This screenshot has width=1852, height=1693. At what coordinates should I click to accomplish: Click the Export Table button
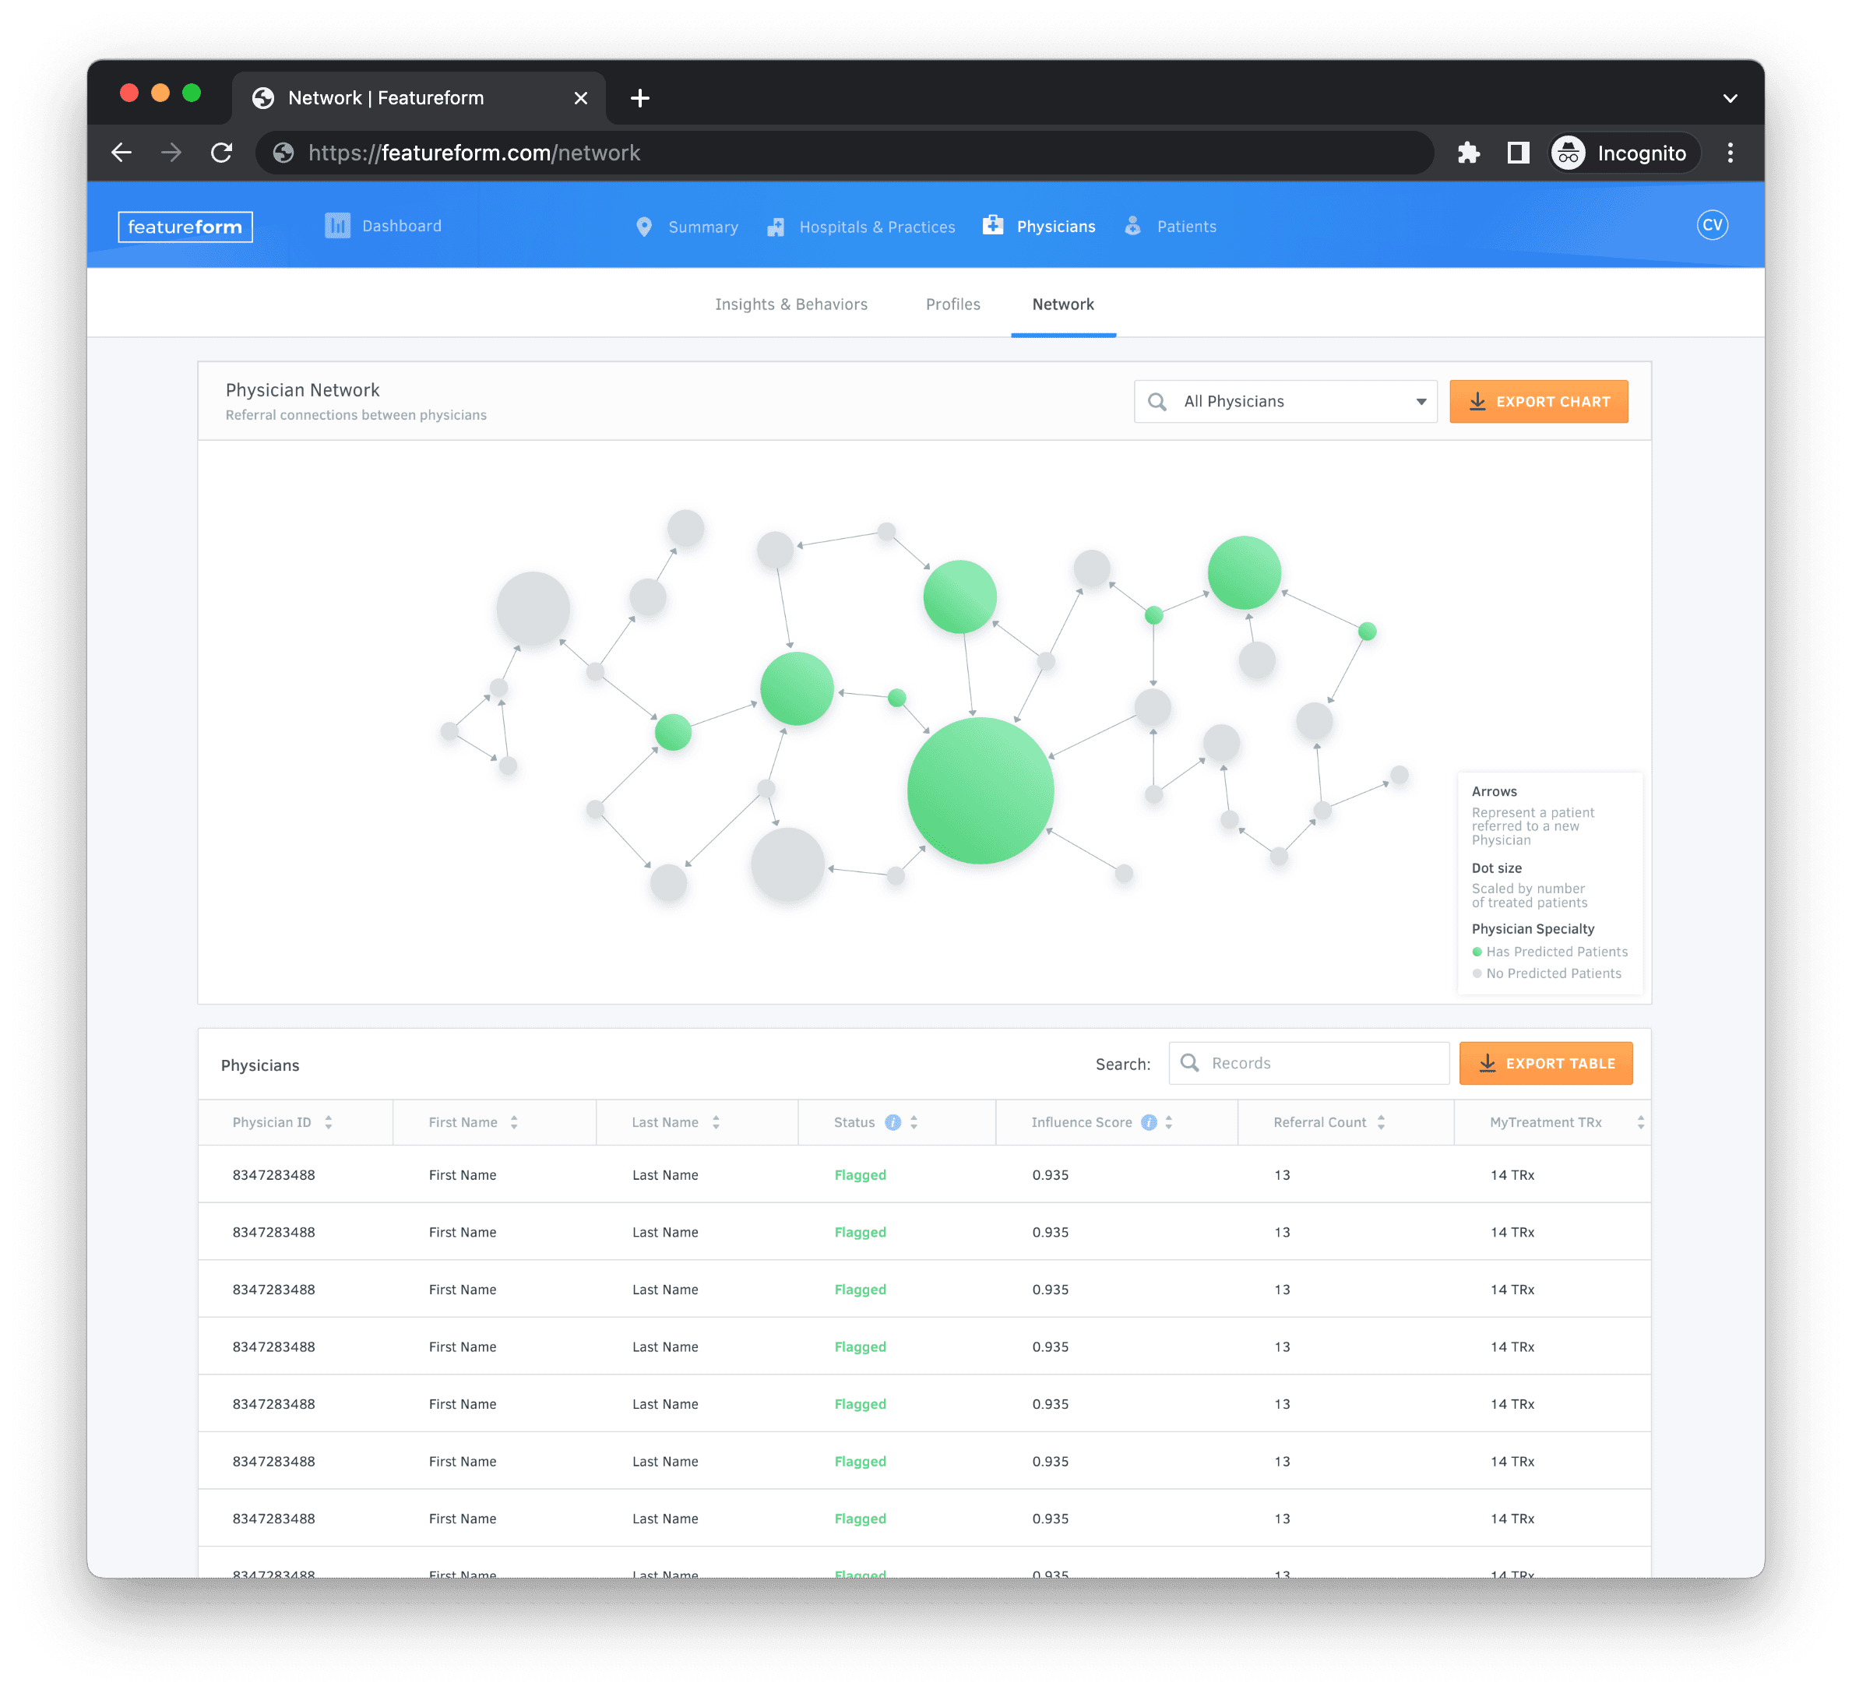pos(1545,1063)
